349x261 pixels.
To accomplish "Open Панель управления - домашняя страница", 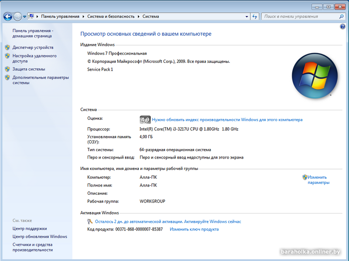I will (x=33, y=34).
